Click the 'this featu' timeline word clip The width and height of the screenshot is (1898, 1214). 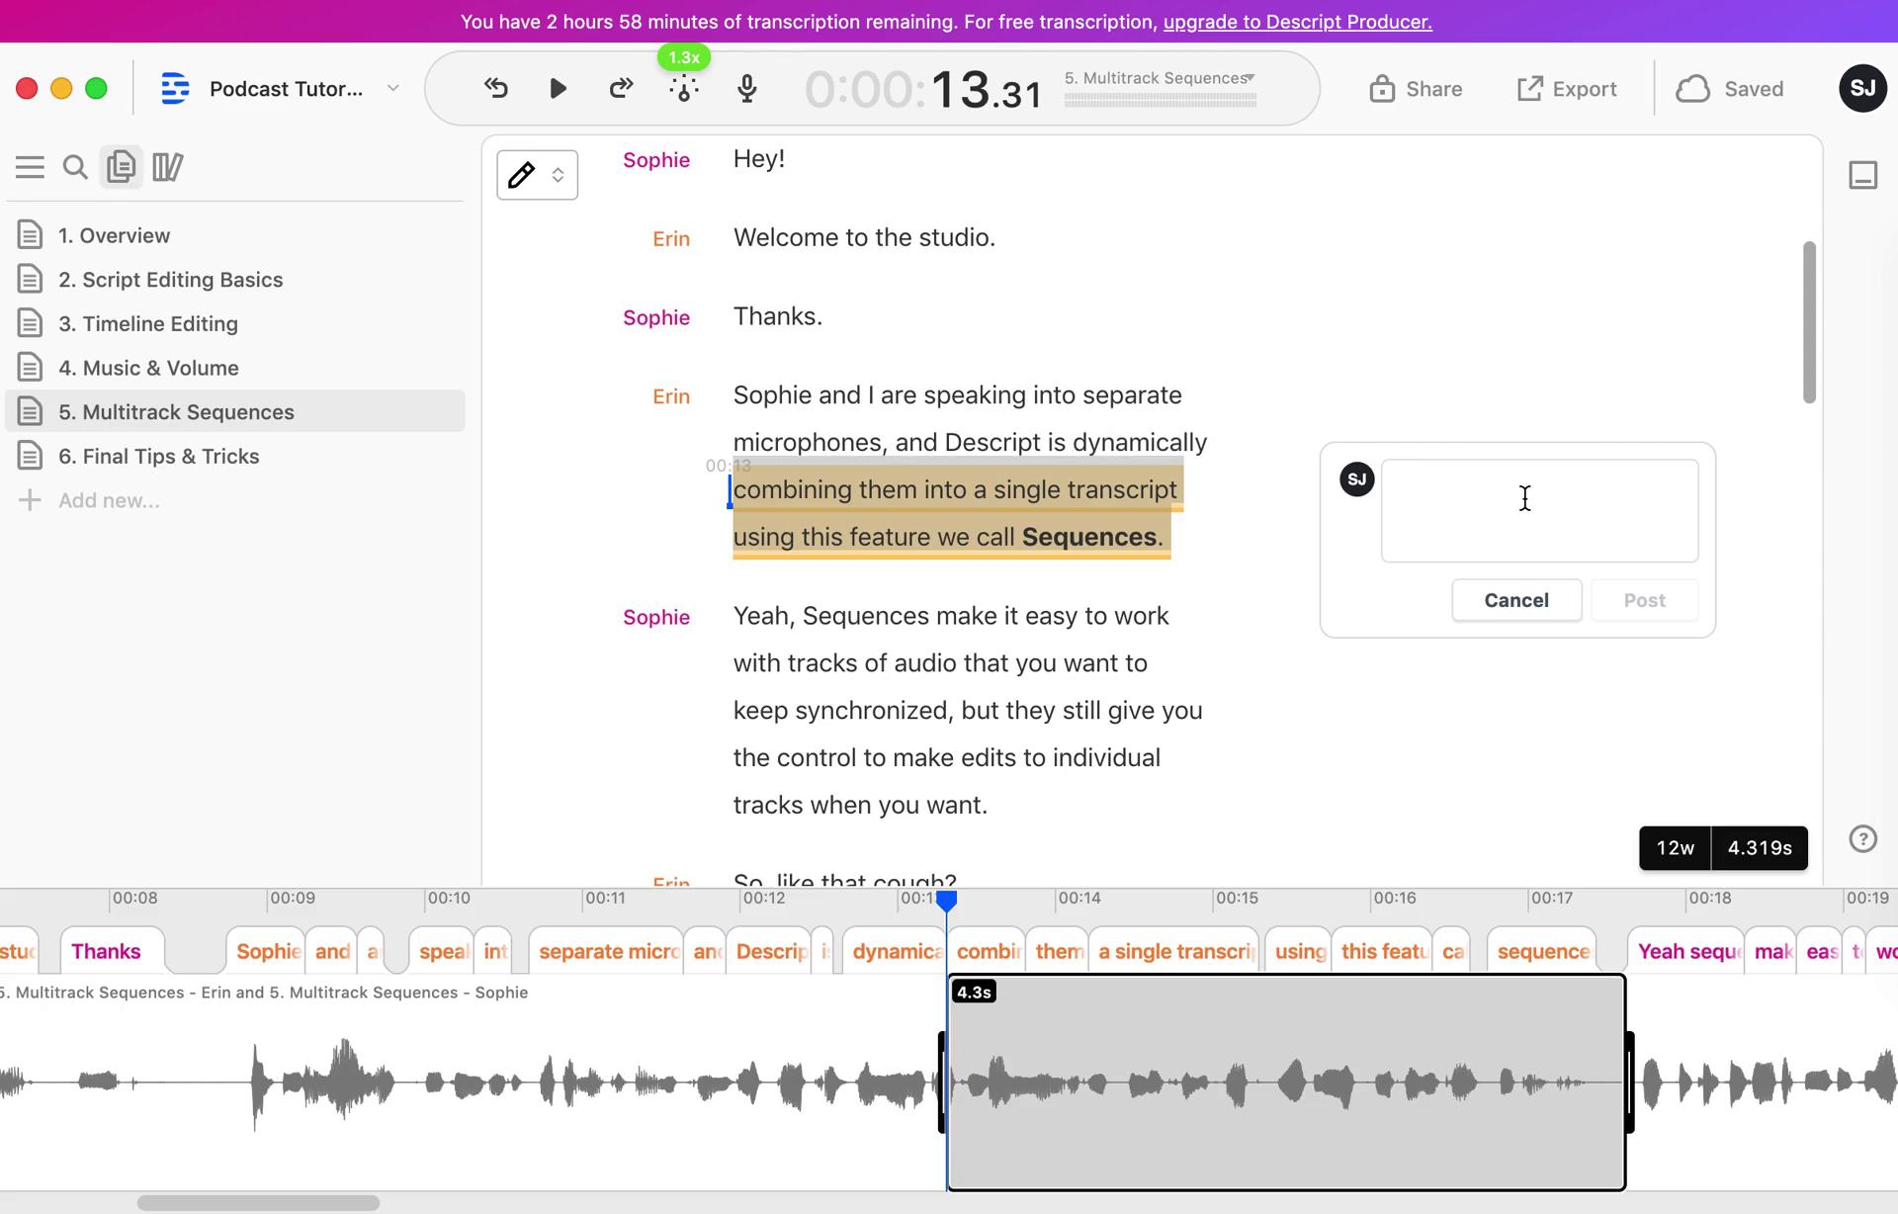click(1384, 951)
